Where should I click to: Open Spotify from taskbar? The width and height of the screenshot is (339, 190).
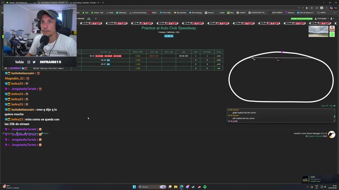point(205,187)
